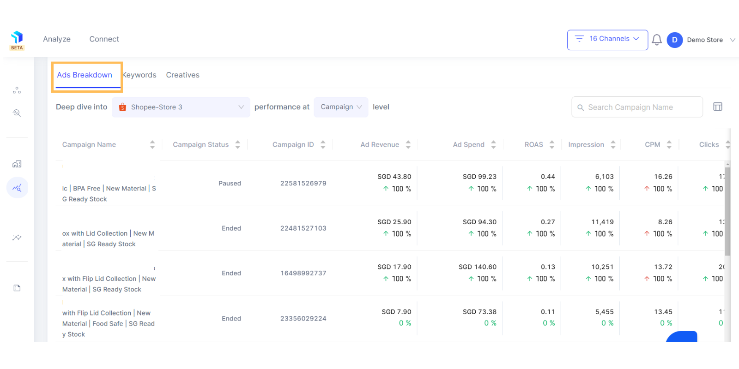
Task: Click the 11,419 impression value
Action: 603,222
